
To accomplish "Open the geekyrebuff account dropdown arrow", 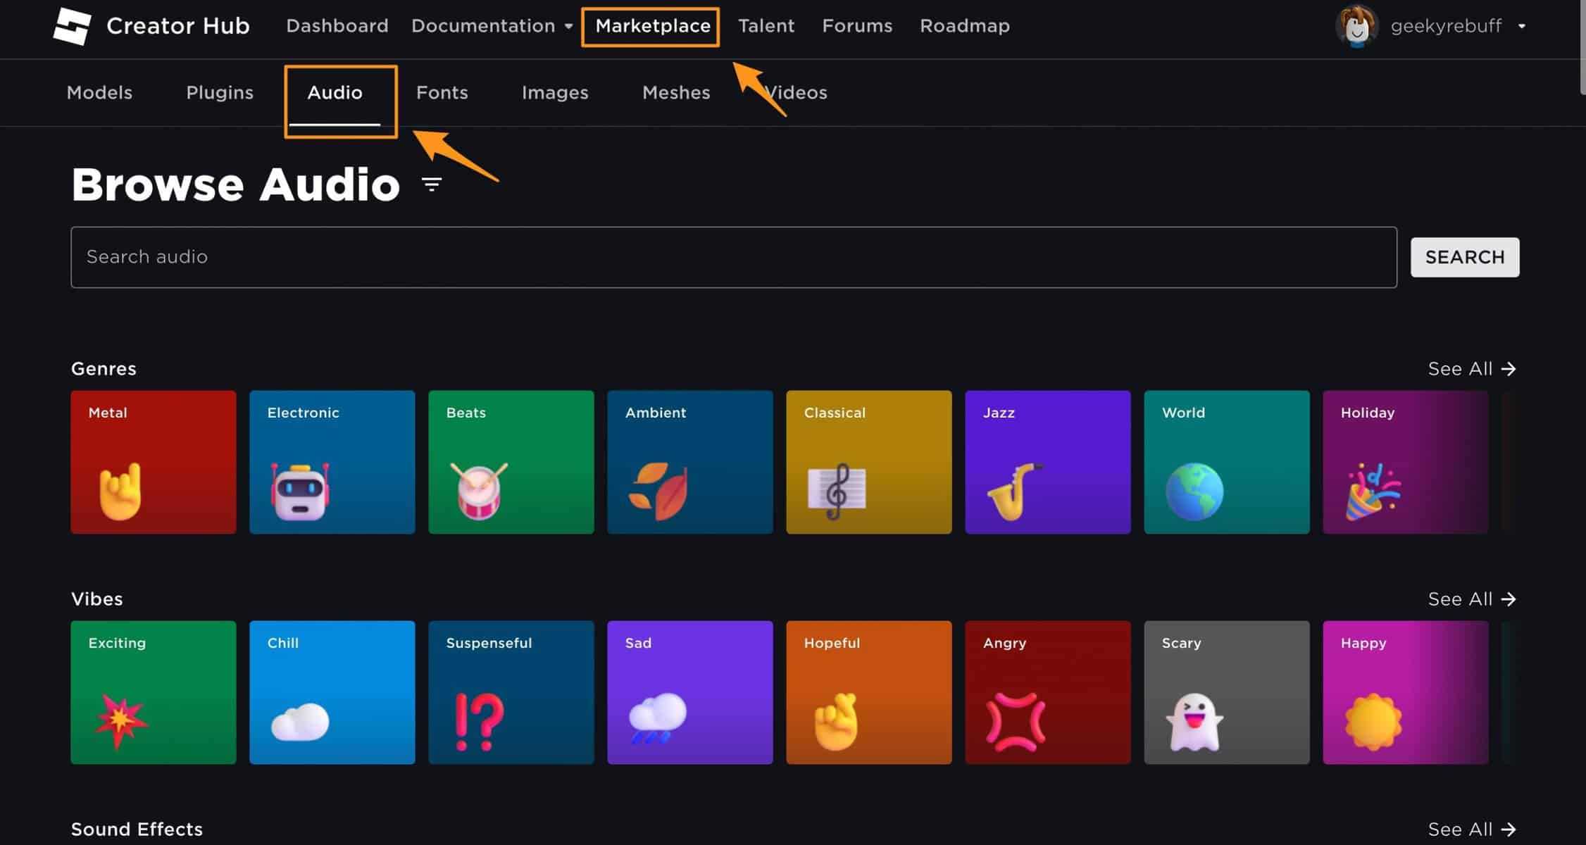I will coord(1522,26).
